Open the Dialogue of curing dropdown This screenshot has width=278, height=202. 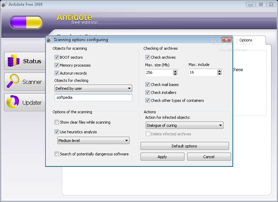(x=184, y=125)
